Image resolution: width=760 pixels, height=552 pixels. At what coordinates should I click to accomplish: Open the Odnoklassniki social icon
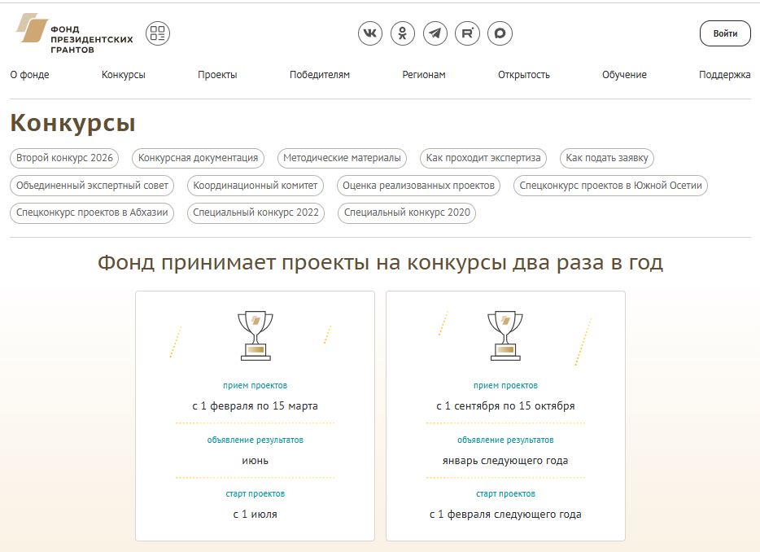pyautogui.click(x=403, y=33)
